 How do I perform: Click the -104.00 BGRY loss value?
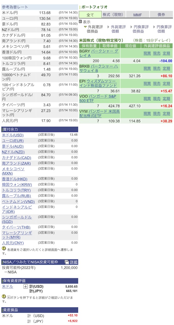point(166,61)
